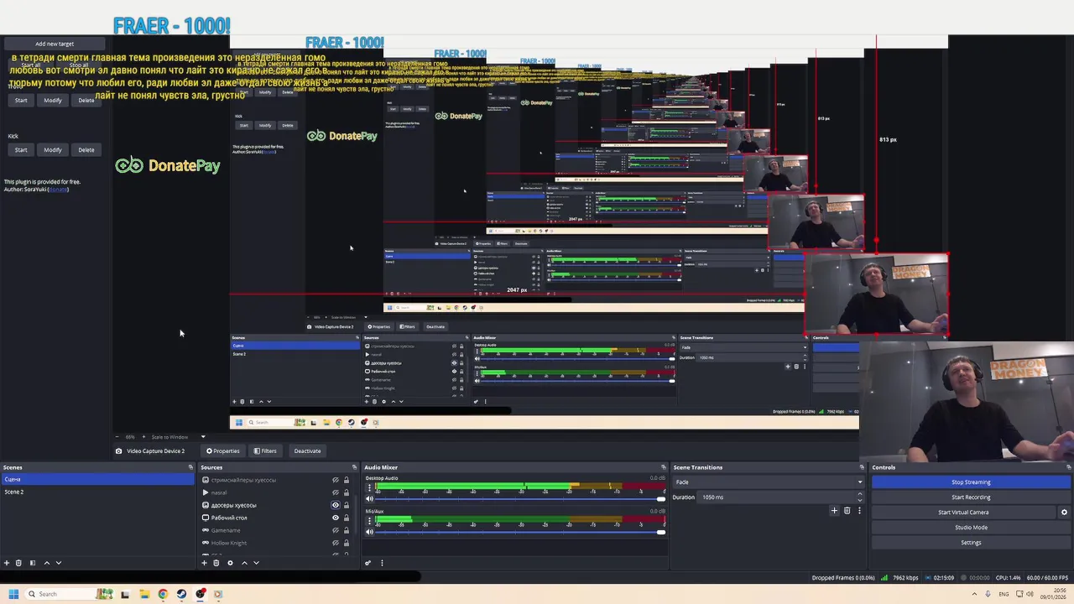The height and width of the screenshot is (604, 1074).
Task: Mute Desktop Audio speaker icon
Action: pos(369,499)
